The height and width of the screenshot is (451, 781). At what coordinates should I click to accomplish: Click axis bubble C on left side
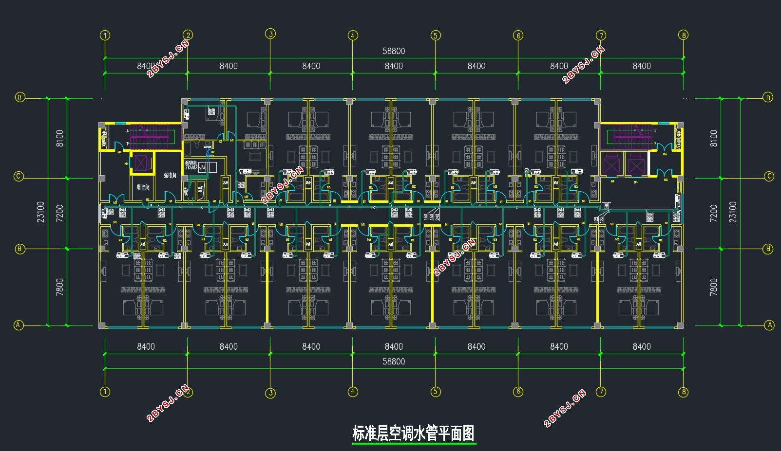(19, 176)
